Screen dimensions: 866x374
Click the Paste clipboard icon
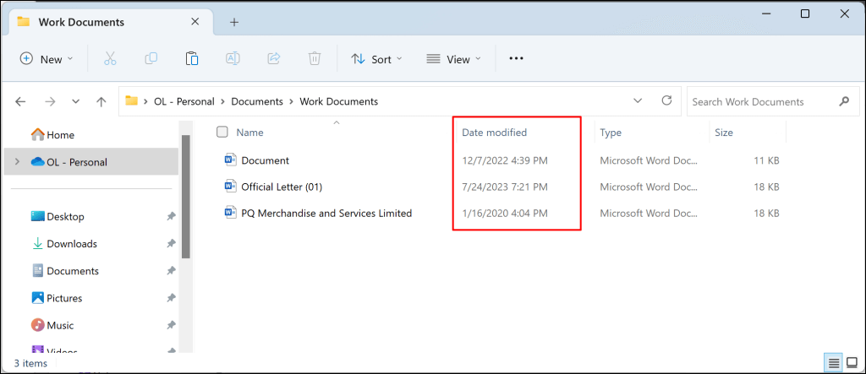tap(192, 59)
